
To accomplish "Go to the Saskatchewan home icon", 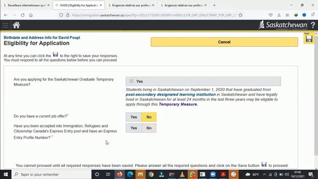I will 16,25.
